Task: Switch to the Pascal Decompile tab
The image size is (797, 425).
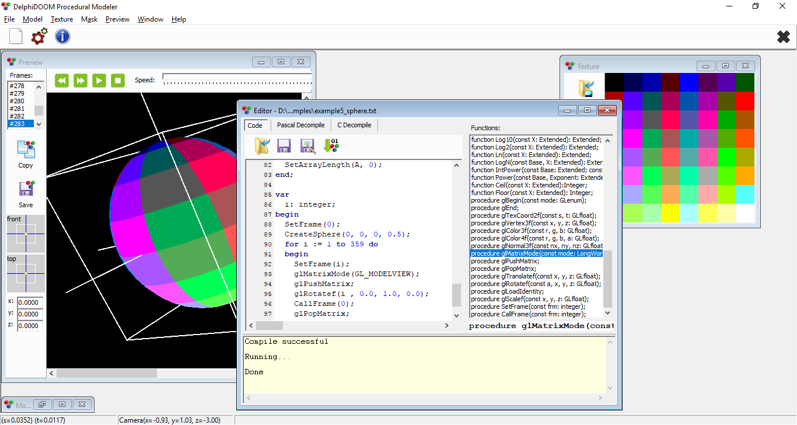Action: click(x=301, y=124)
